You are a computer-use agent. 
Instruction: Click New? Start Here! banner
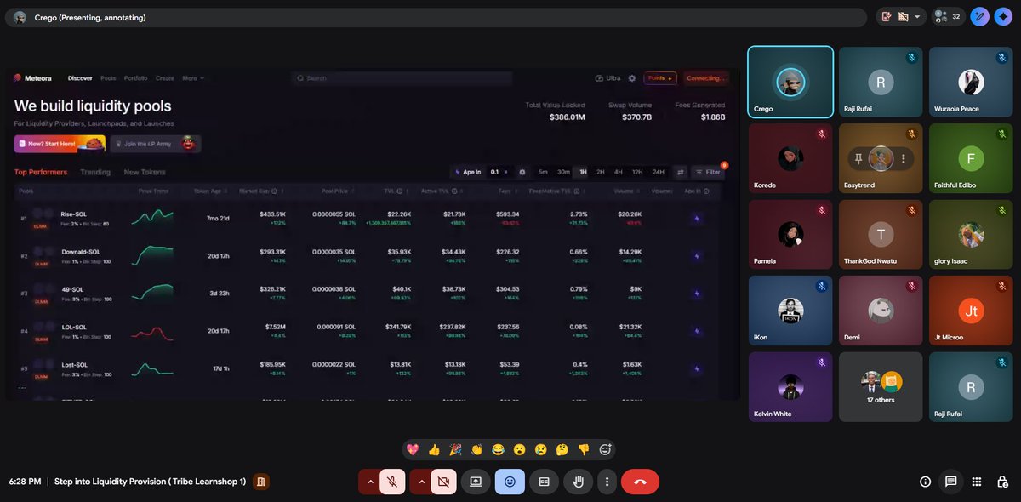click(x=60, y=144)
